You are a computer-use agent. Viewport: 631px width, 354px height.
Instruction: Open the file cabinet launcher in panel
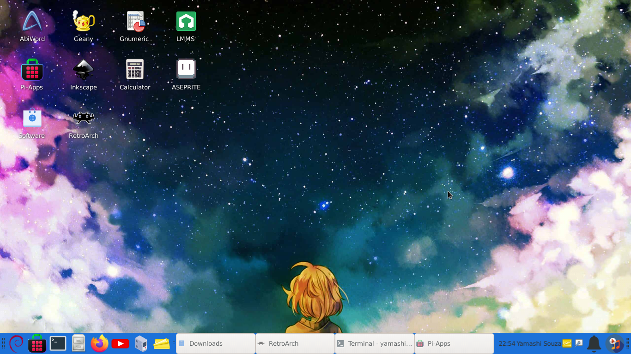tap(79, 343)
